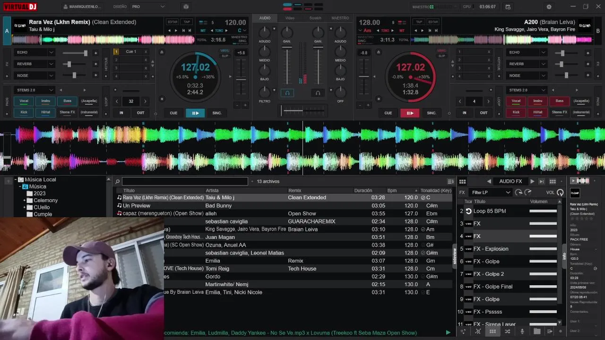Toggle Bass stem pad on deck A
605x340 pixels.
point(67,101)
